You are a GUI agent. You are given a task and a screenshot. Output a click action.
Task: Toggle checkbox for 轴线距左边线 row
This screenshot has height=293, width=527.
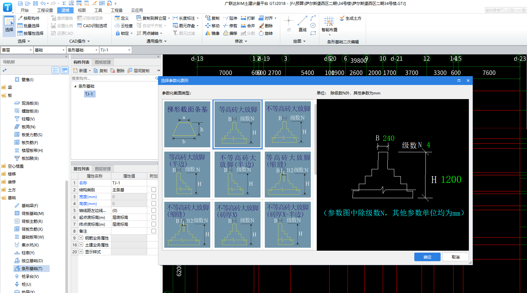(x=153, y=210)
